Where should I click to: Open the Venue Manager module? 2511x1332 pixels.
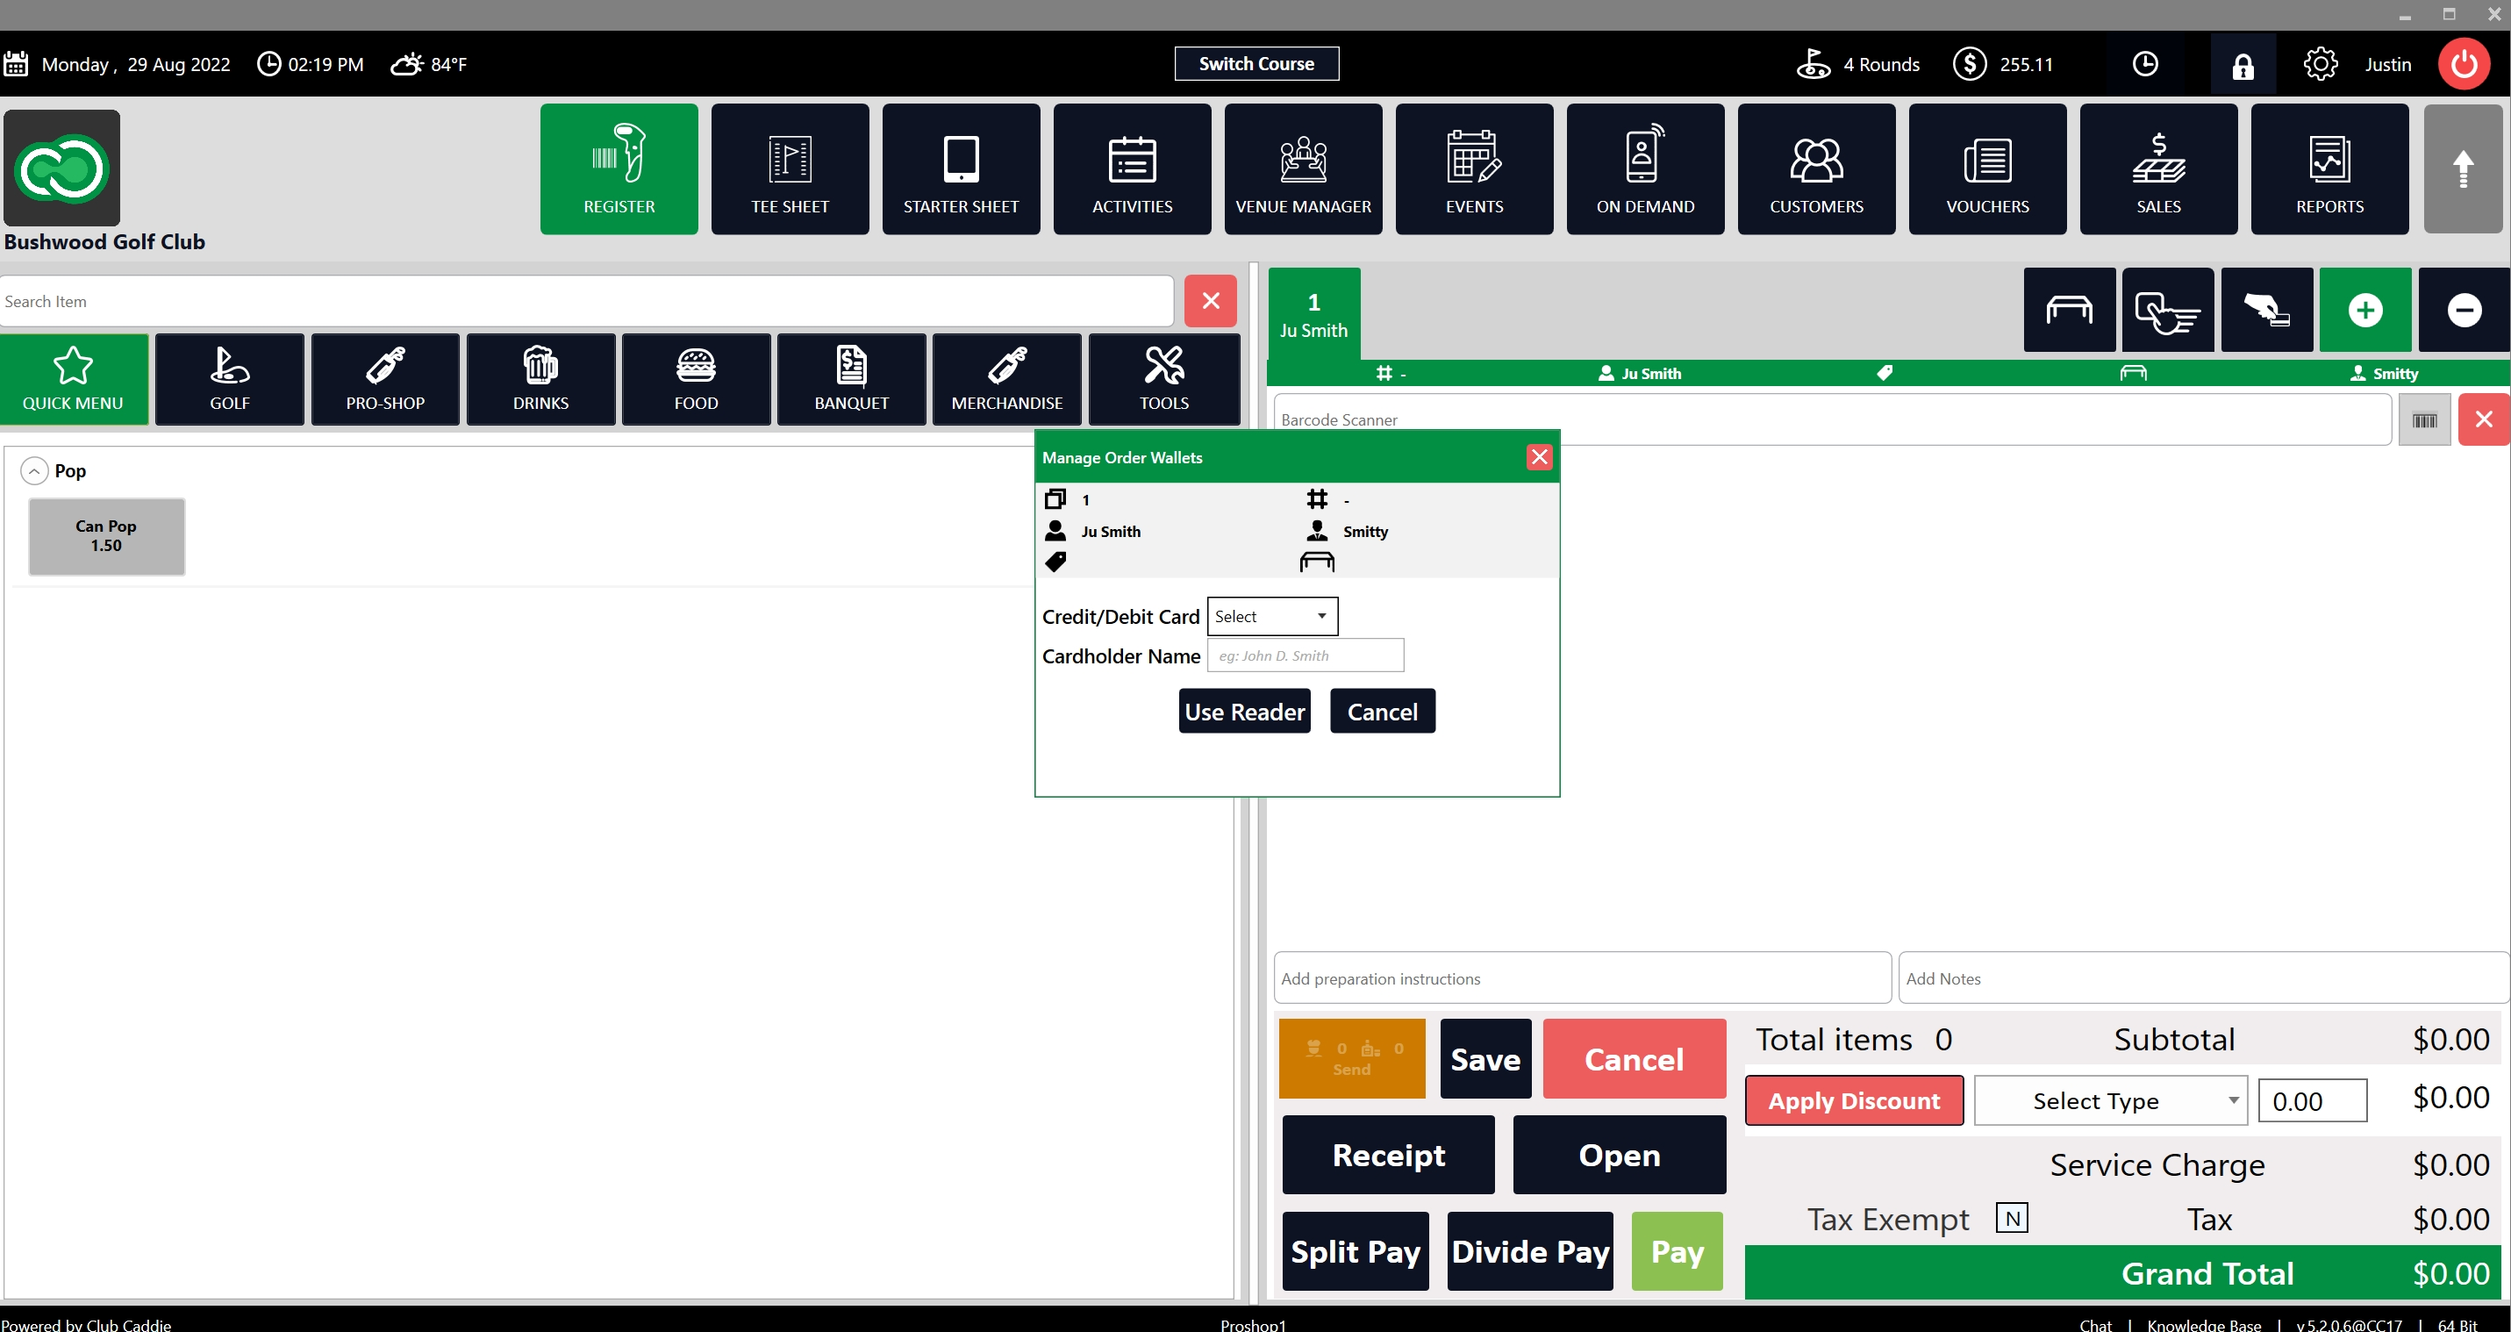(x=1302, y=168)
